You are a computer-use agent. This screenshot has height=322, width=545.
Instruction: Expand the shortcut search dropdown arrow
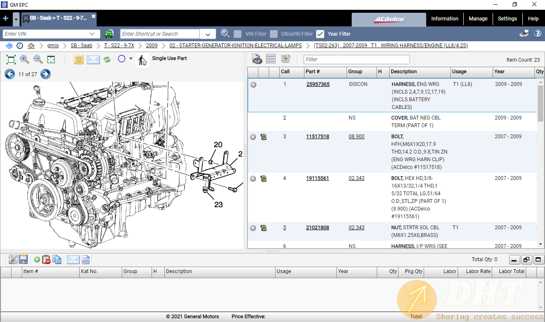tap(208, 34)
